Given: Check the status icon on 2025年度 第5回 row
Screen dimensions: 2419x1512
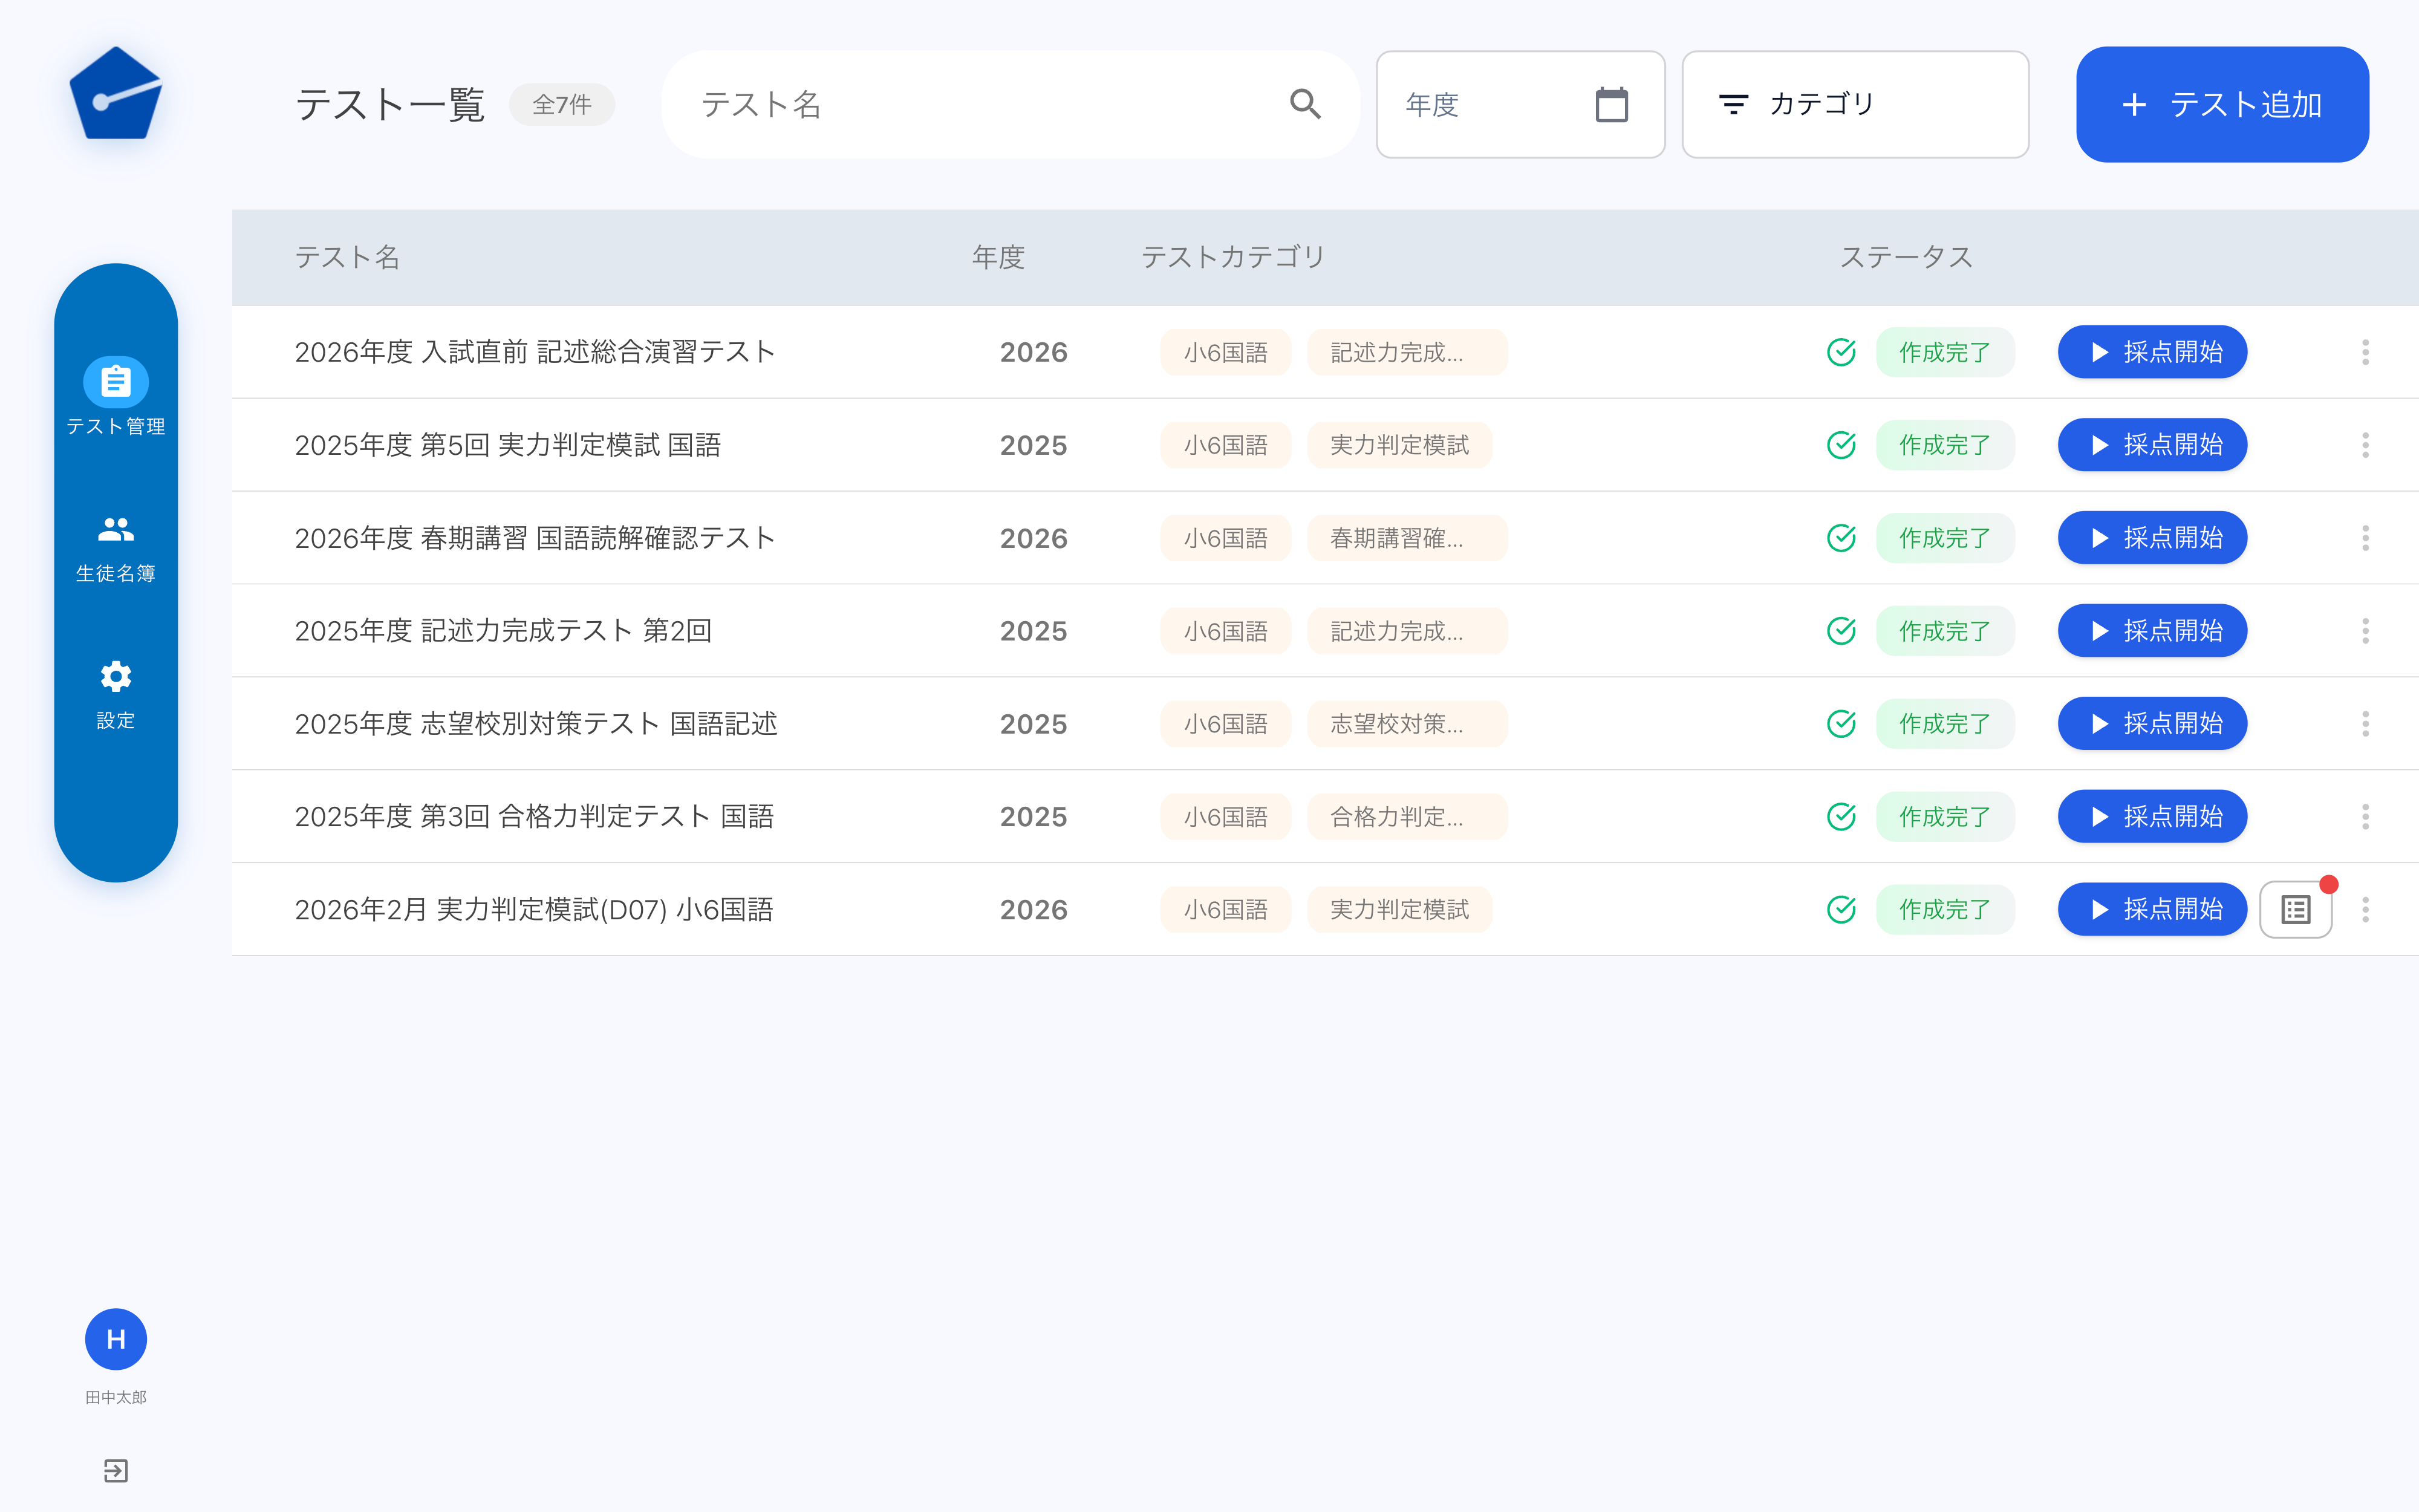Looking at the screenshot, I should pyautogui.click(x=1842, y=445).
